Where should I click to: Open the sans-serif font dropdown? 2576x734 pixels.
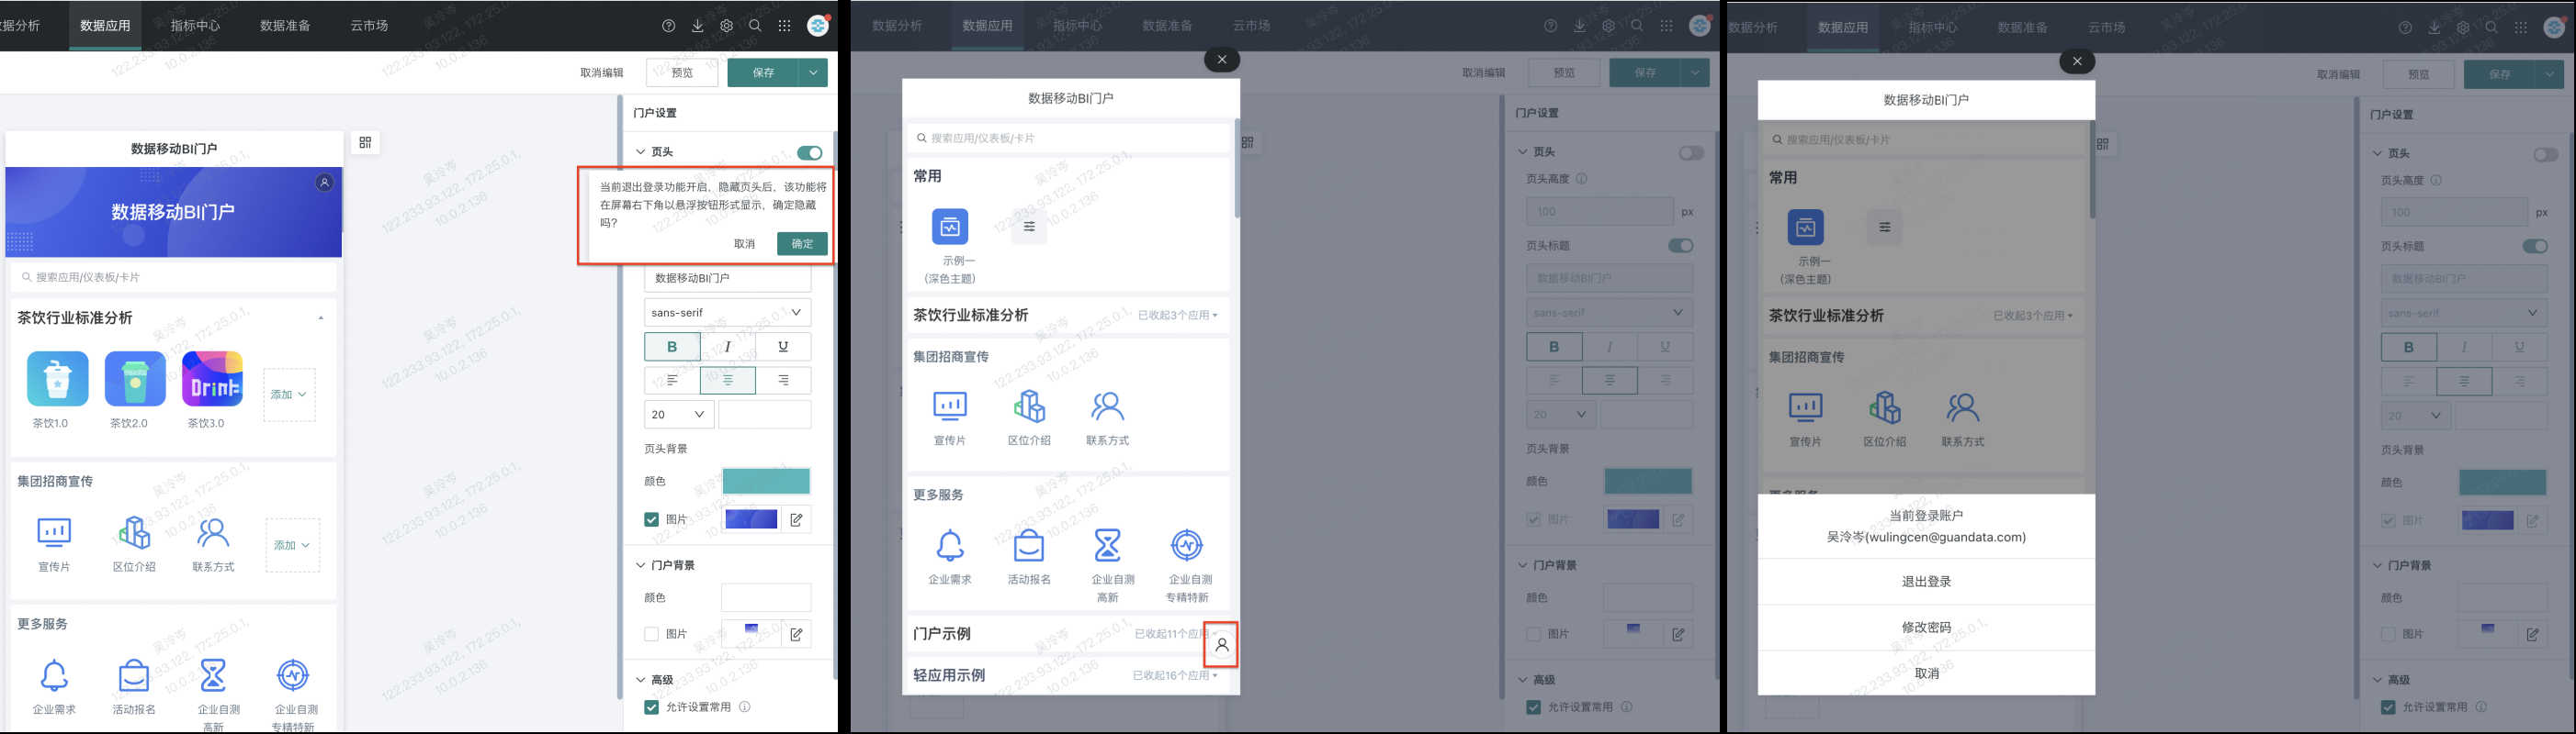pos(726,313)
